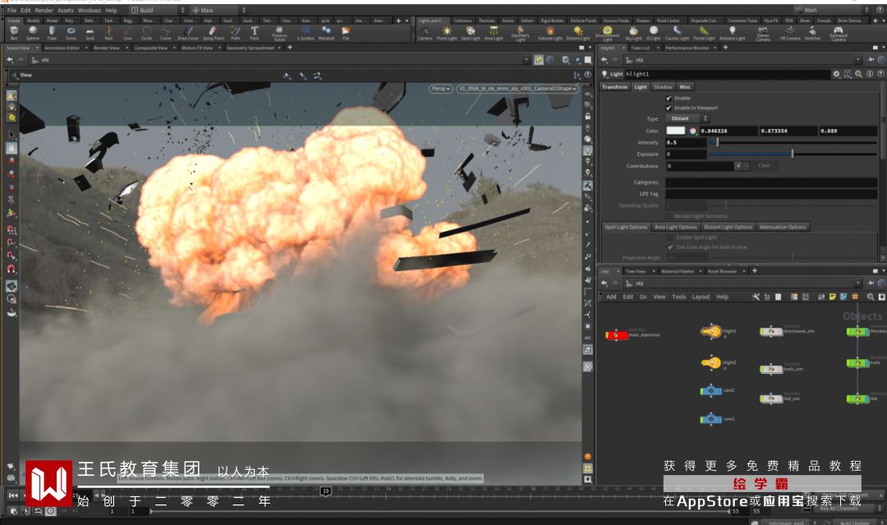Add a Sky Light from shelf
887x525 pixels.
[633, 33]
